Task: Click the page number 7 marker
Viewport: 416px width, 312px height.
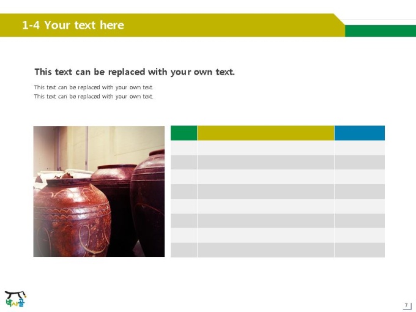Action: coord(407,305)
